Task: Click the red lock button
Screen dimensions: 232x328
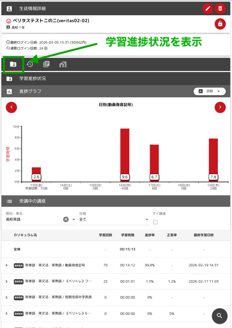Action: point(220,24)
